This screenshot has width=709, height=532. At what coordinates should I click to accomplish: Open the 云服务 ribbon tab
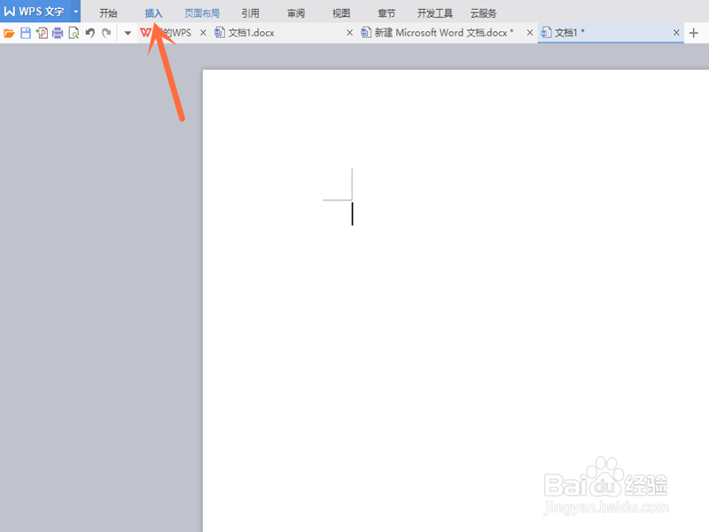pyautogui.click(x=484, y=13)
